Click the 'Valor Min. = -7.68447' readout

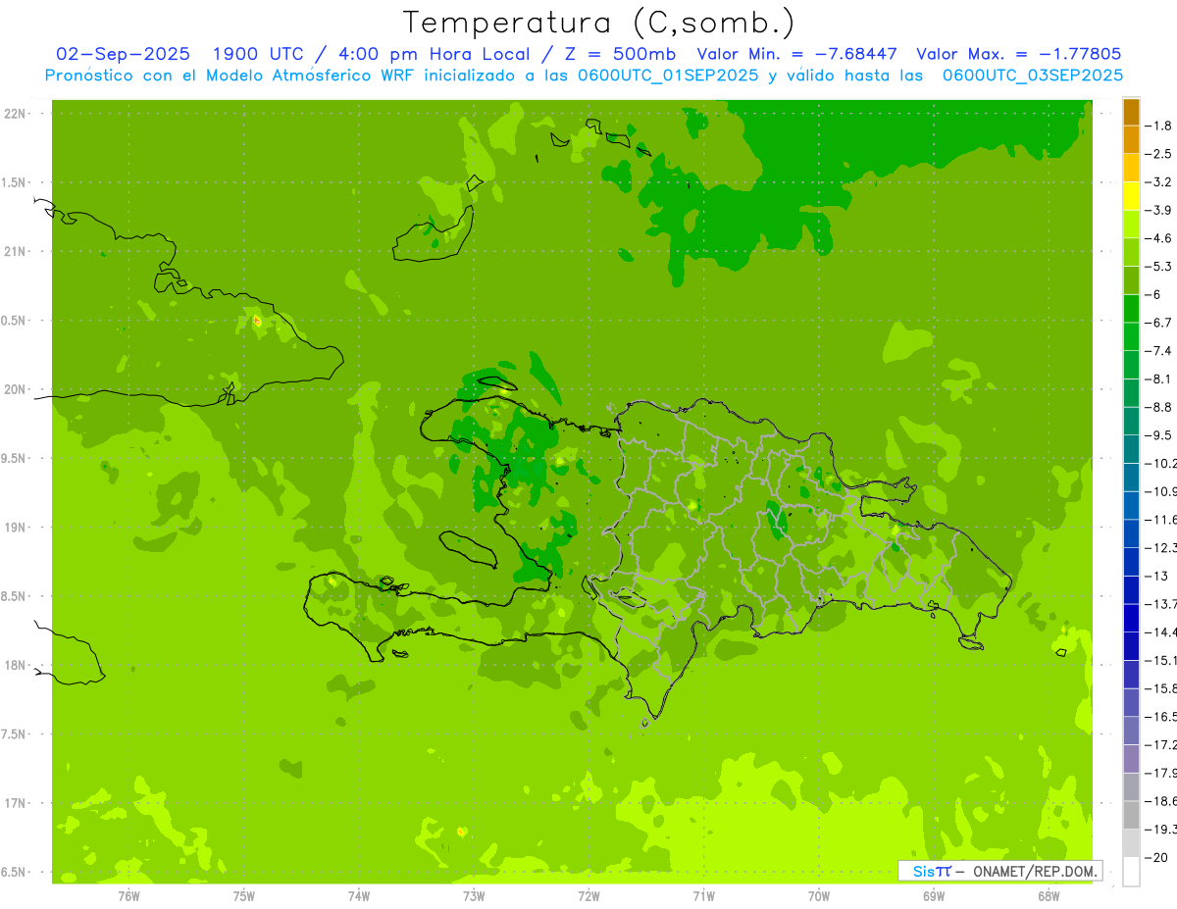click(x=796, y=54)
